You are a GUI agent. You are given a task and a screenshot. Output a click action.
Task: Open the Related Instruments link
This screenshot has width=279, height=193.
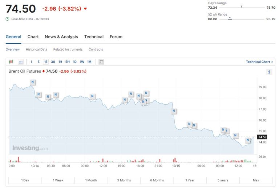click(x=68, y=49)
